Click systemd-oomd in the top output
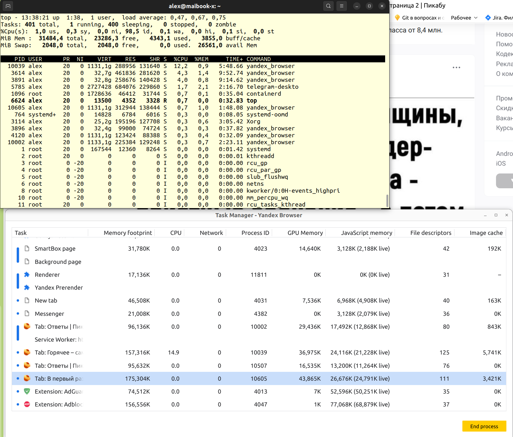The width and height of the screenshot is (513, 437). pyautogui.click(x=267, y=114)
